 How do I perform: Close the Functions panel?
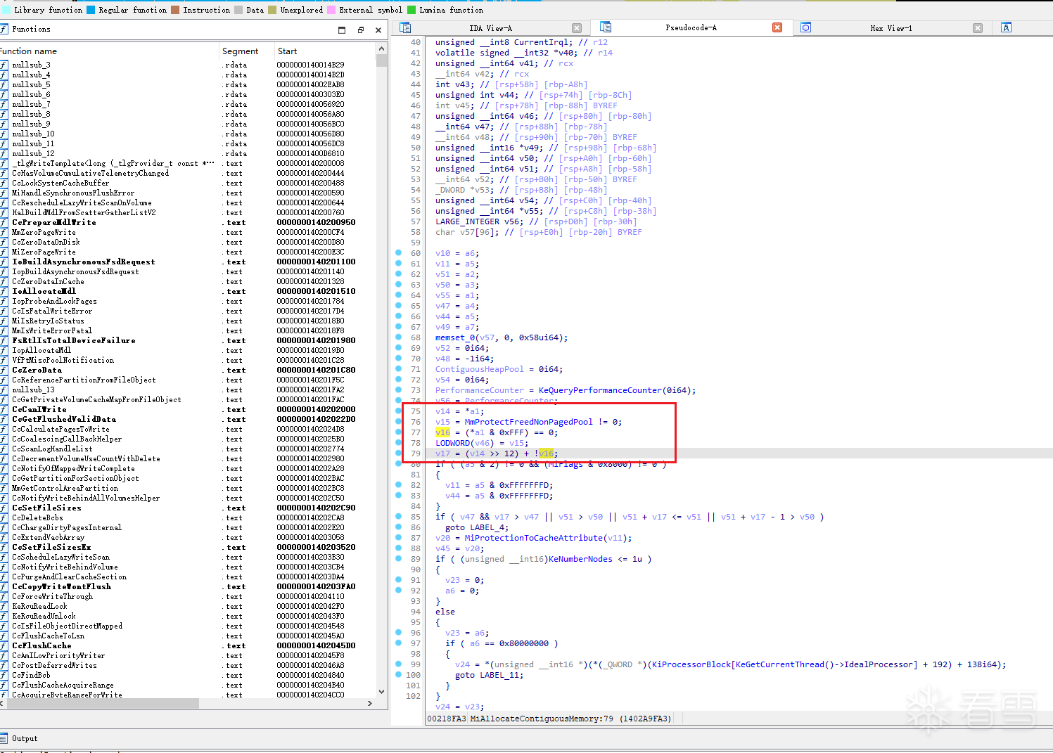pyautogui.click(x=378, y=30)
